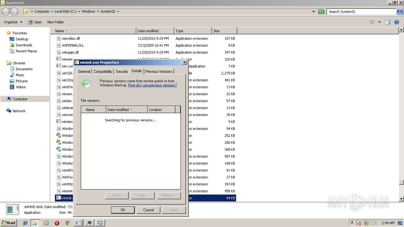Expand the address bar history dropdown
The height and width of the screenshot is (227, 404).
(x=313, y=12)
